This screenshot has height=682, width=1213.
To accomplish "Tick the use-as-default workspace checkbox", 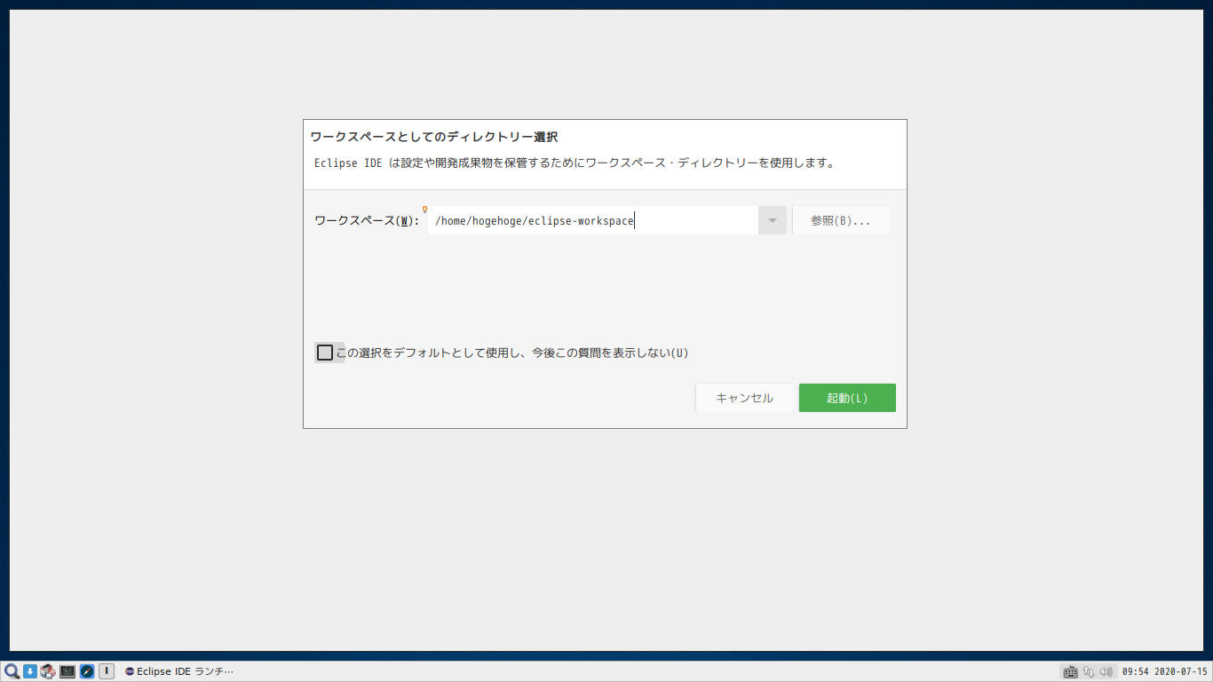I will point(325,353).
